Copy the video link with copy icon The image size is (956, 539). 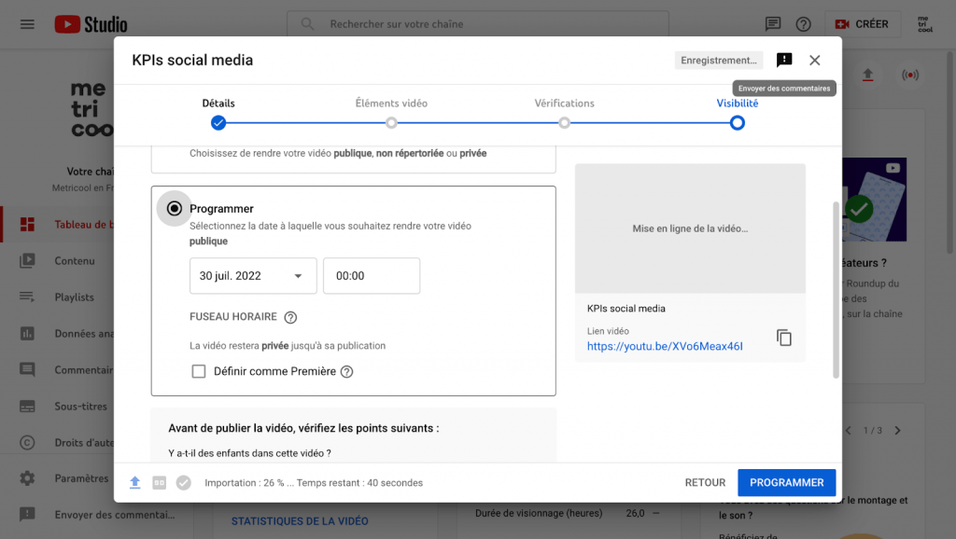tap(784, 338)
